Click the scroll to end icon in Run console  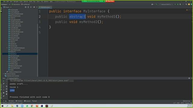click(7, 89)
